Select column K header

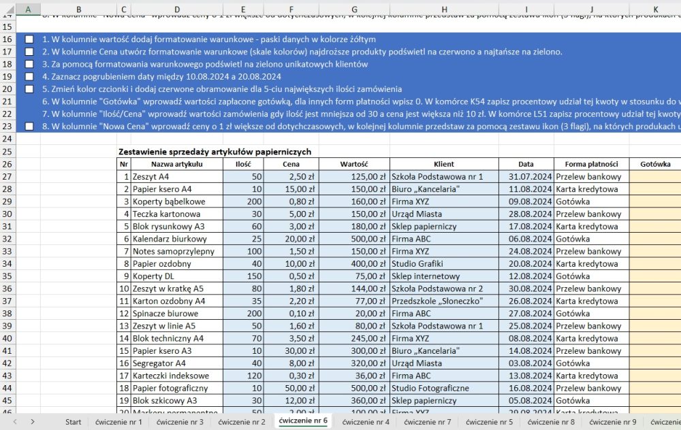(655, 10)
